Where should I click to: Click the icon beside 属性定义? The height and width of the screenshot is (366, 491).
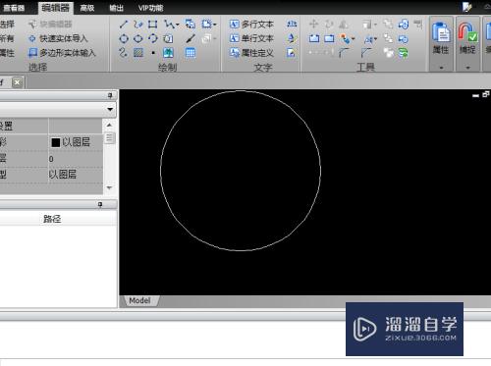(292, 53)
